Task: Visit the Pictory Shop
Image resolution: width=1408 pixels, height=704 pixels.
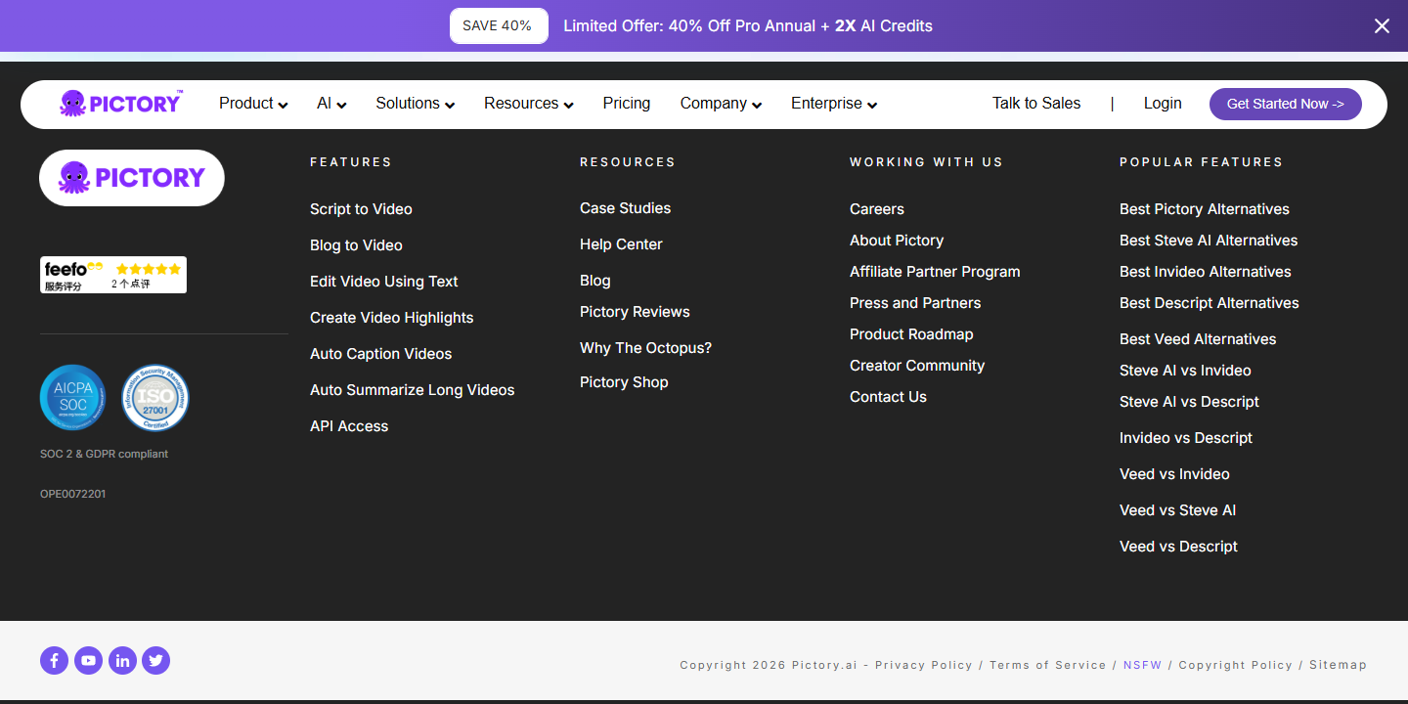Action: pos(624,382)
